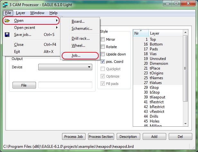The width and height of the screenshot is (198, 152).
Task: Open the Window menu
Action: coord(37,13)
